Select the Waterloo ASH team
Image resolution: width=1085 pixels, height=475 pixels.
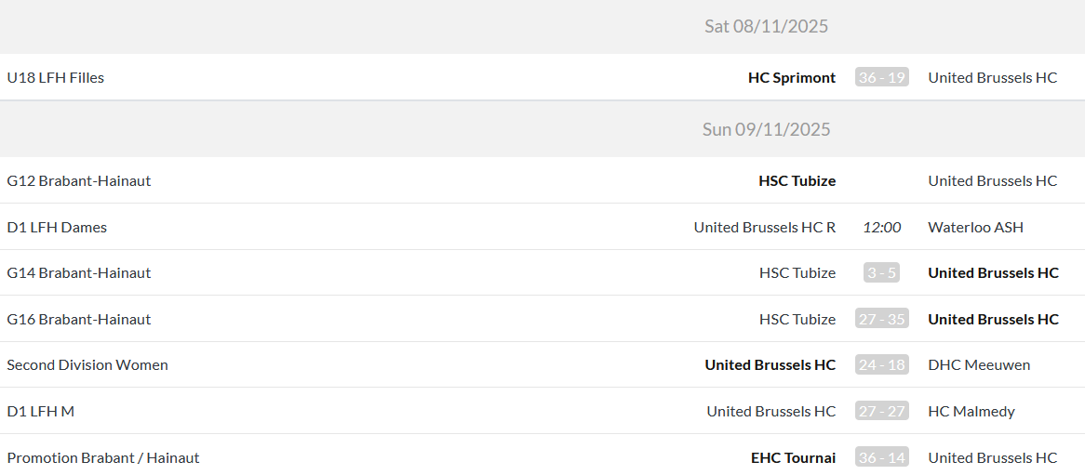[x=975, y=227]
